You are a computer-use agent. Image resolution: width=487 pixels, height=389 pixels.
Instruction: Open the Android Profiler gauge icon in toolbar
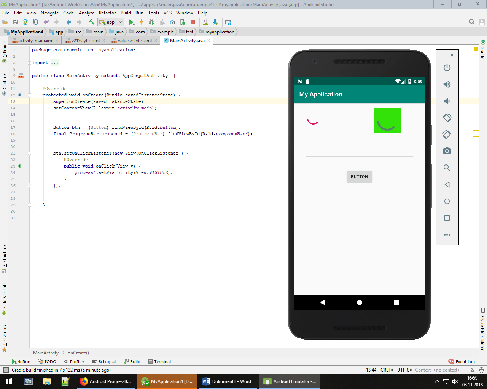pos(172,22)
